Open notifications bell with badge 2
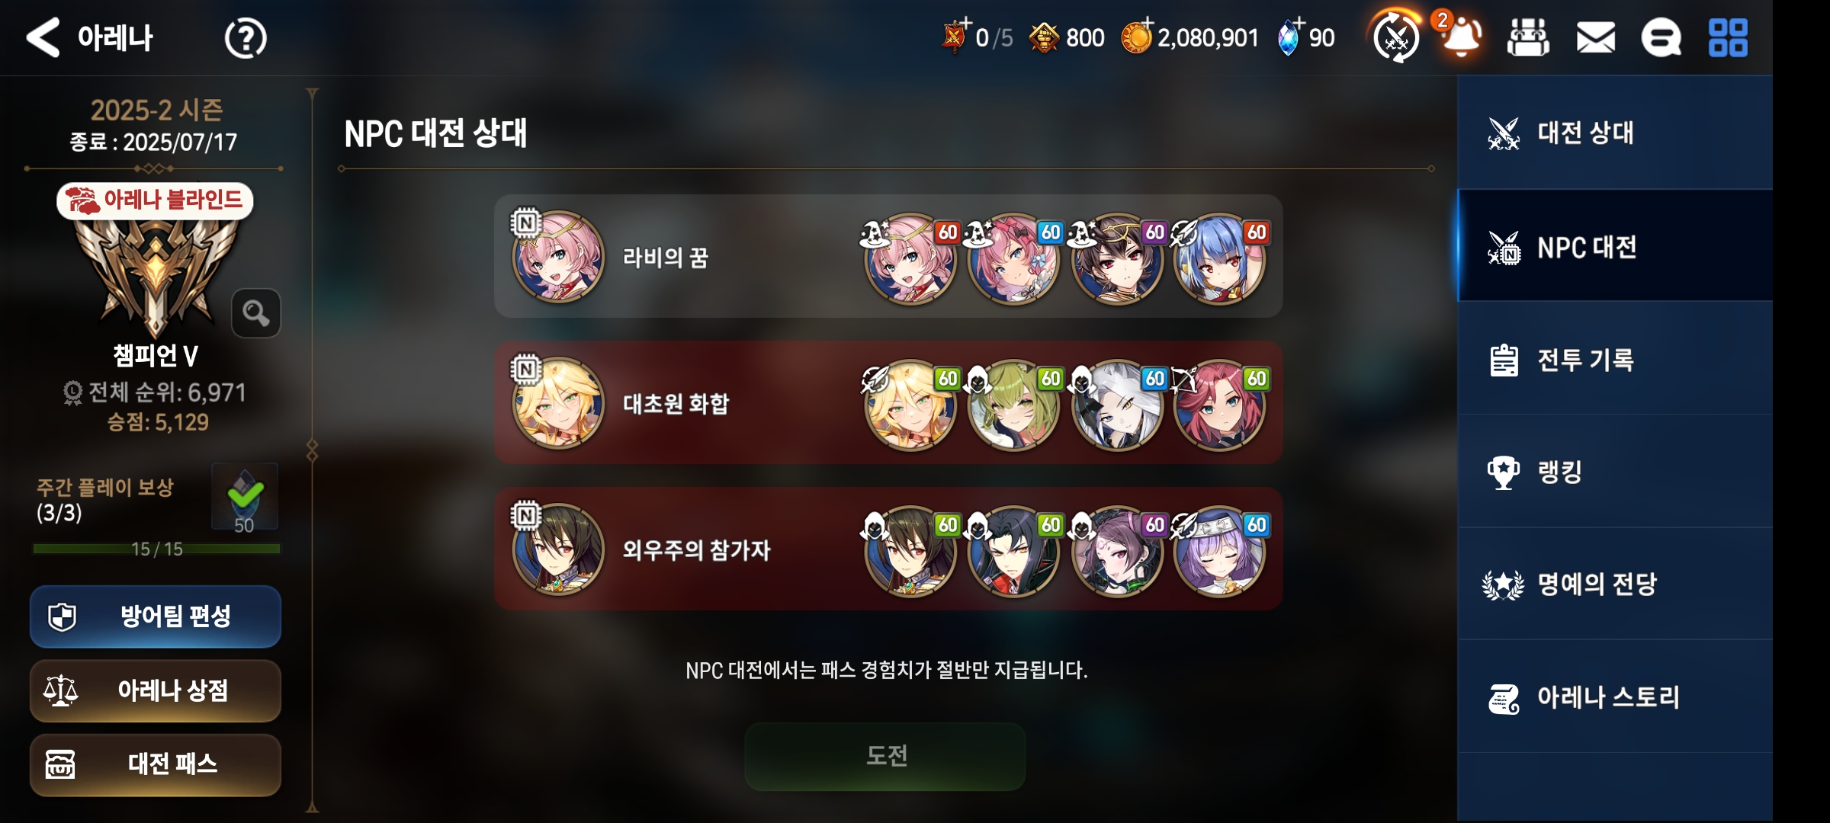The image size is (1830, 823). tap(1460, 35)
